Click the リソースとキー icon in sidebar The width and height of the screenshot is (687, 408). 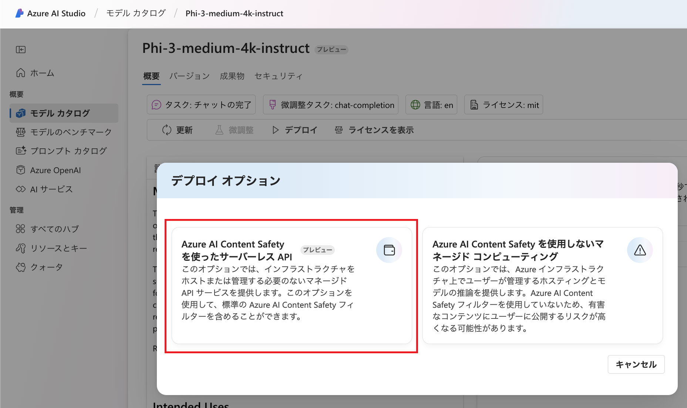pyautogui.click(x=21, y=248)
